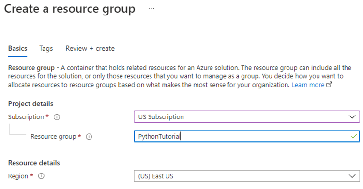Expand the Region dropdown chevron arrow

tap(352, 176)
